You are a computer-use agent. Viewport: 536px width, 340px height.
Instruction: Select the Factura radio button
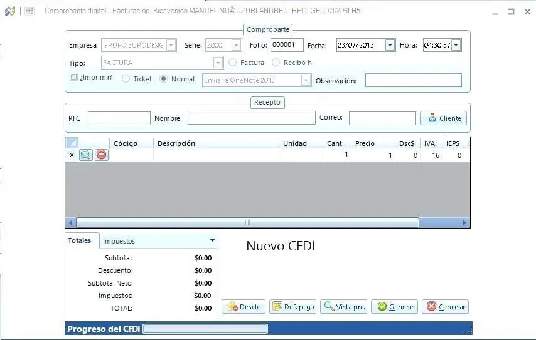pos(232,63)
